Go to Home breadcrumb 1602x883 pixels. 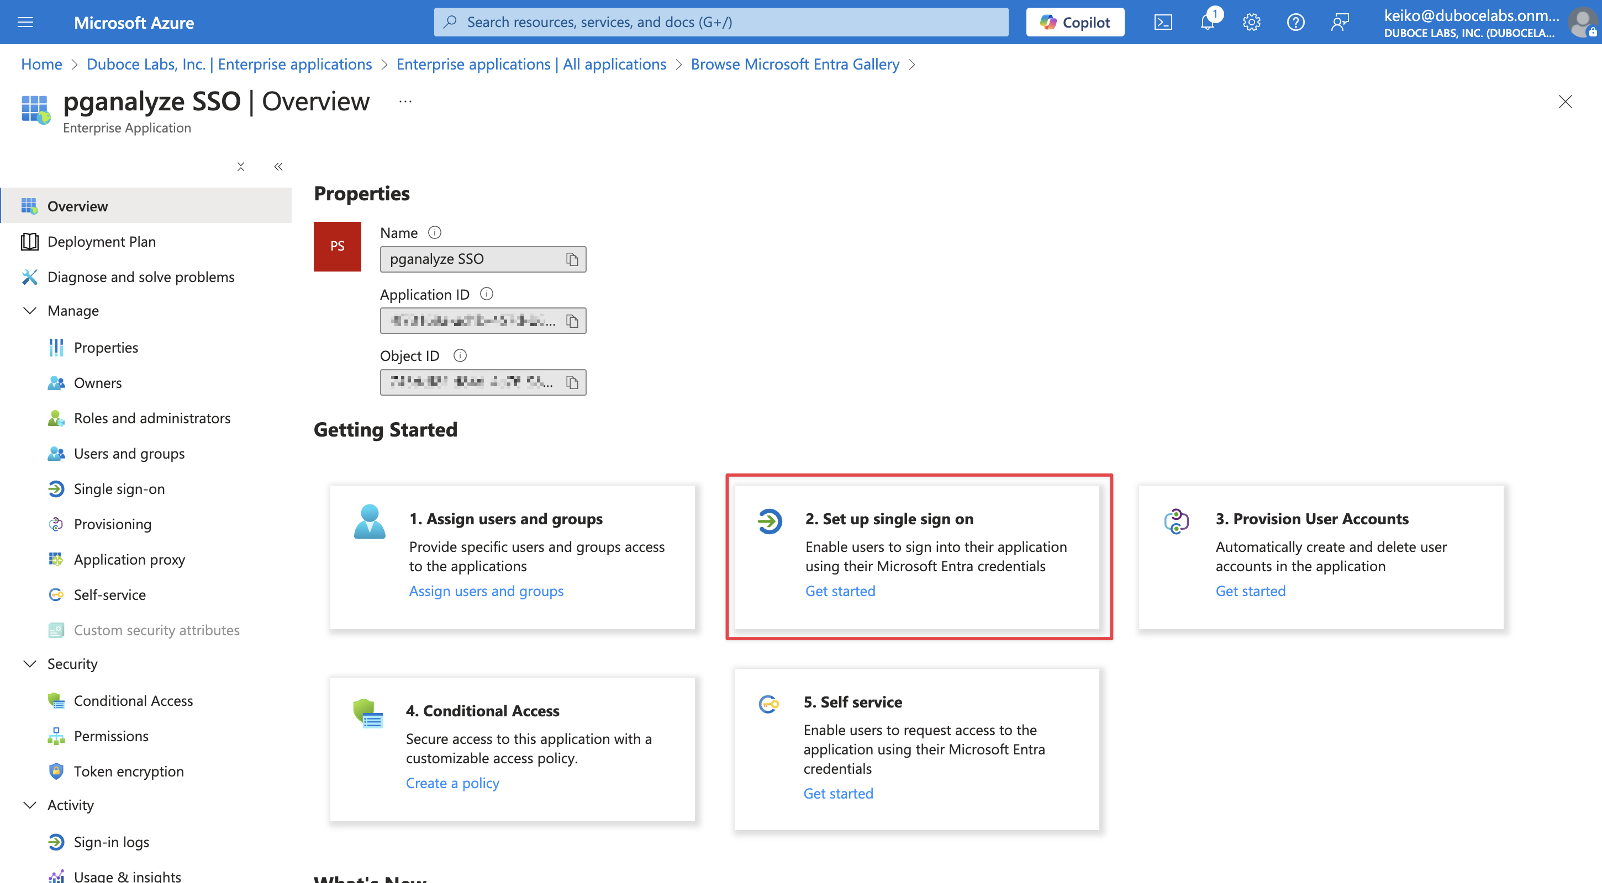click(41, 64)
